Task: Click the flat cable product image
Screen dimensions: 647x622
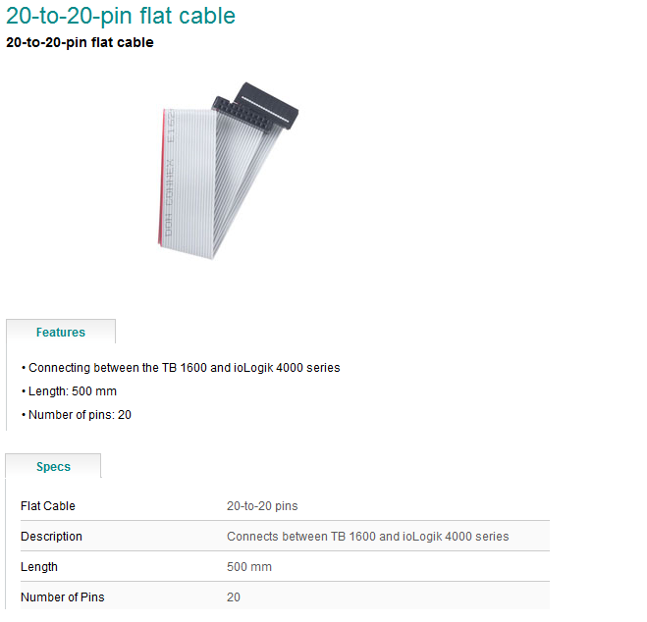Action: pos(228,171)
